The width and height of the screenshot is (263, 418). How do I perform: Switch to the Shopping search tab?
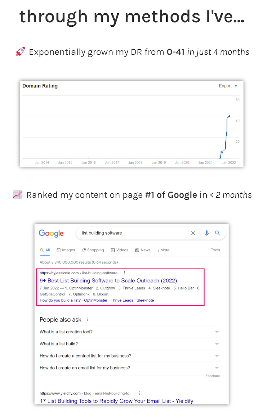(93, 250)
